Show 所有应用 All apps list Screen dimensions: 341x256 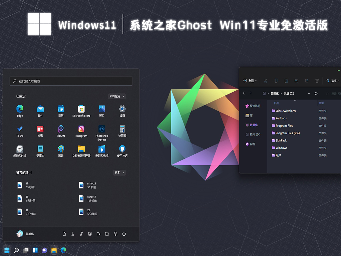117,96
